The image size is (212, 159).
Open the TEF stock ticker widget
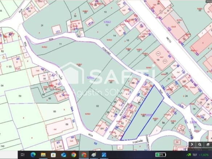coord(197,155)
